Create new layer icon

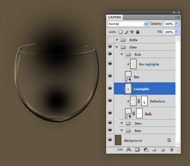pos(163,150)
